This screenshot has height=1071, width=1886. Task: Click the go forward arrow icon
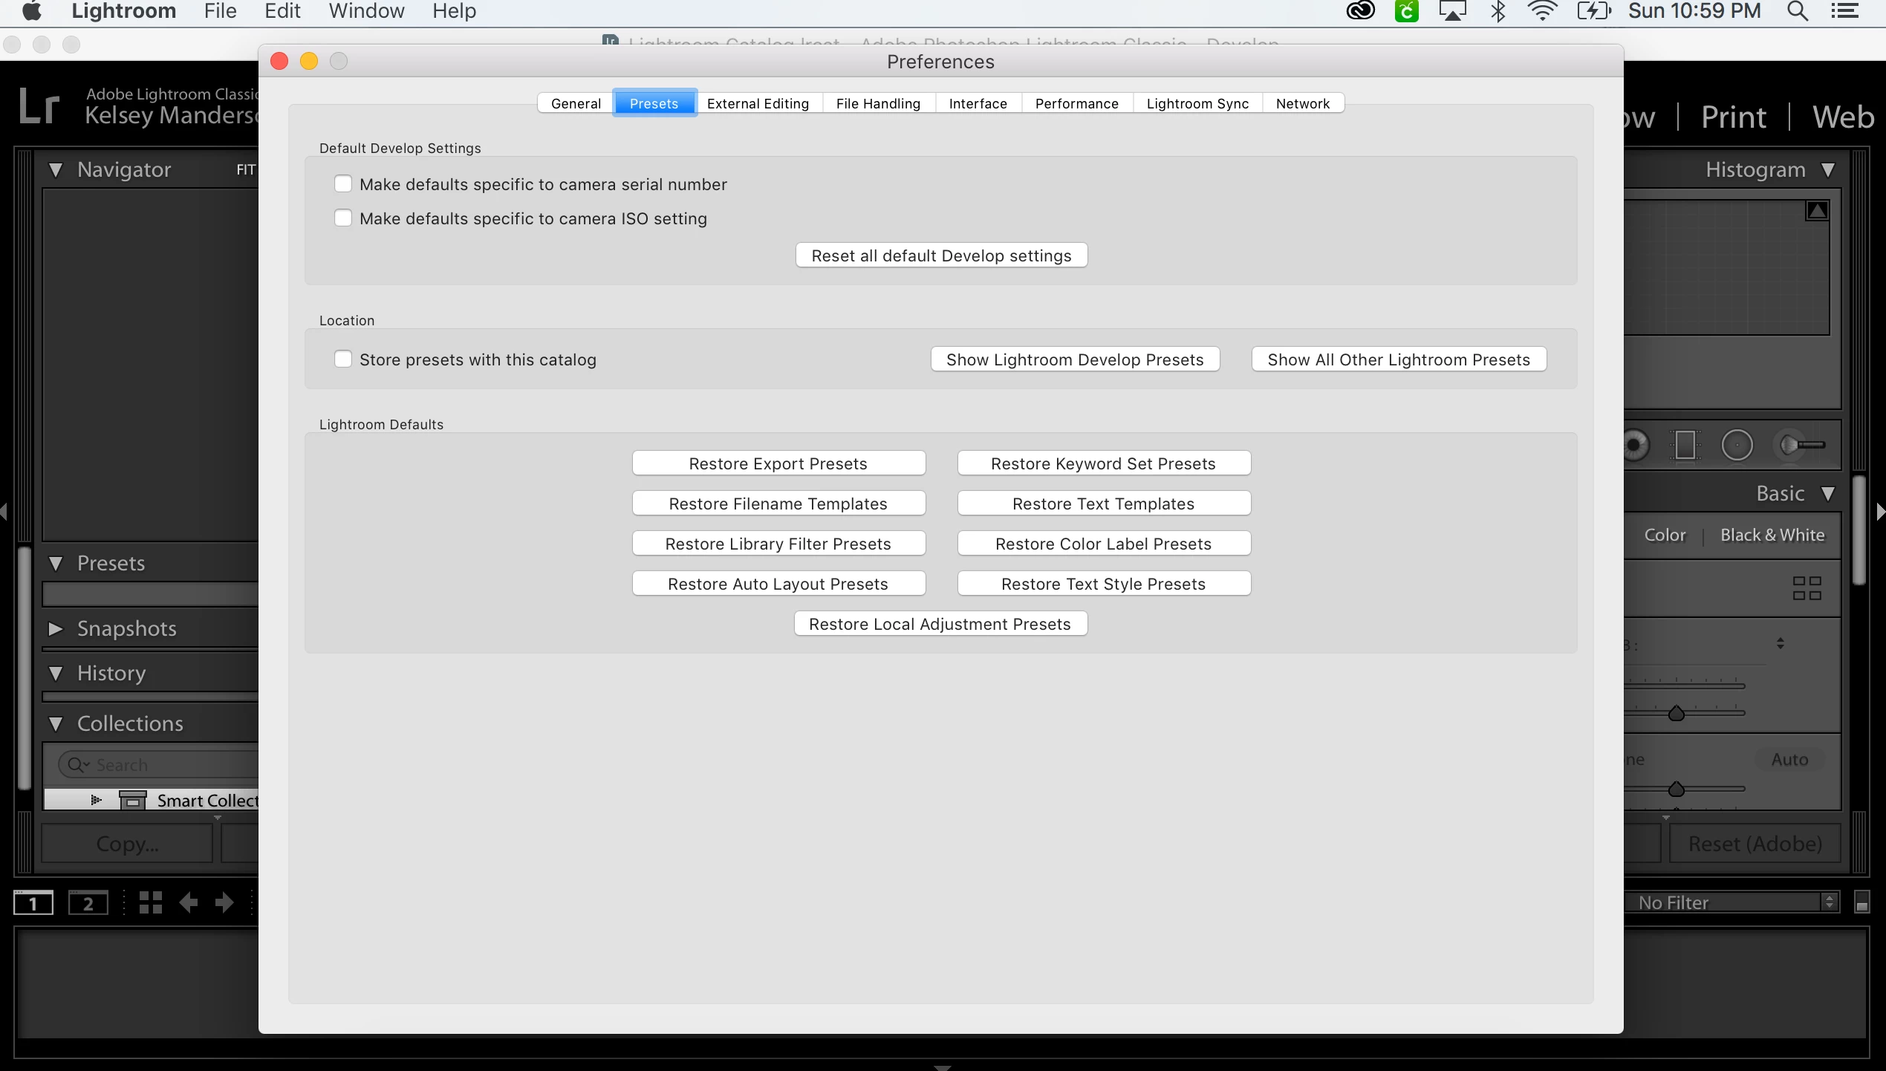tap(224, 902)
